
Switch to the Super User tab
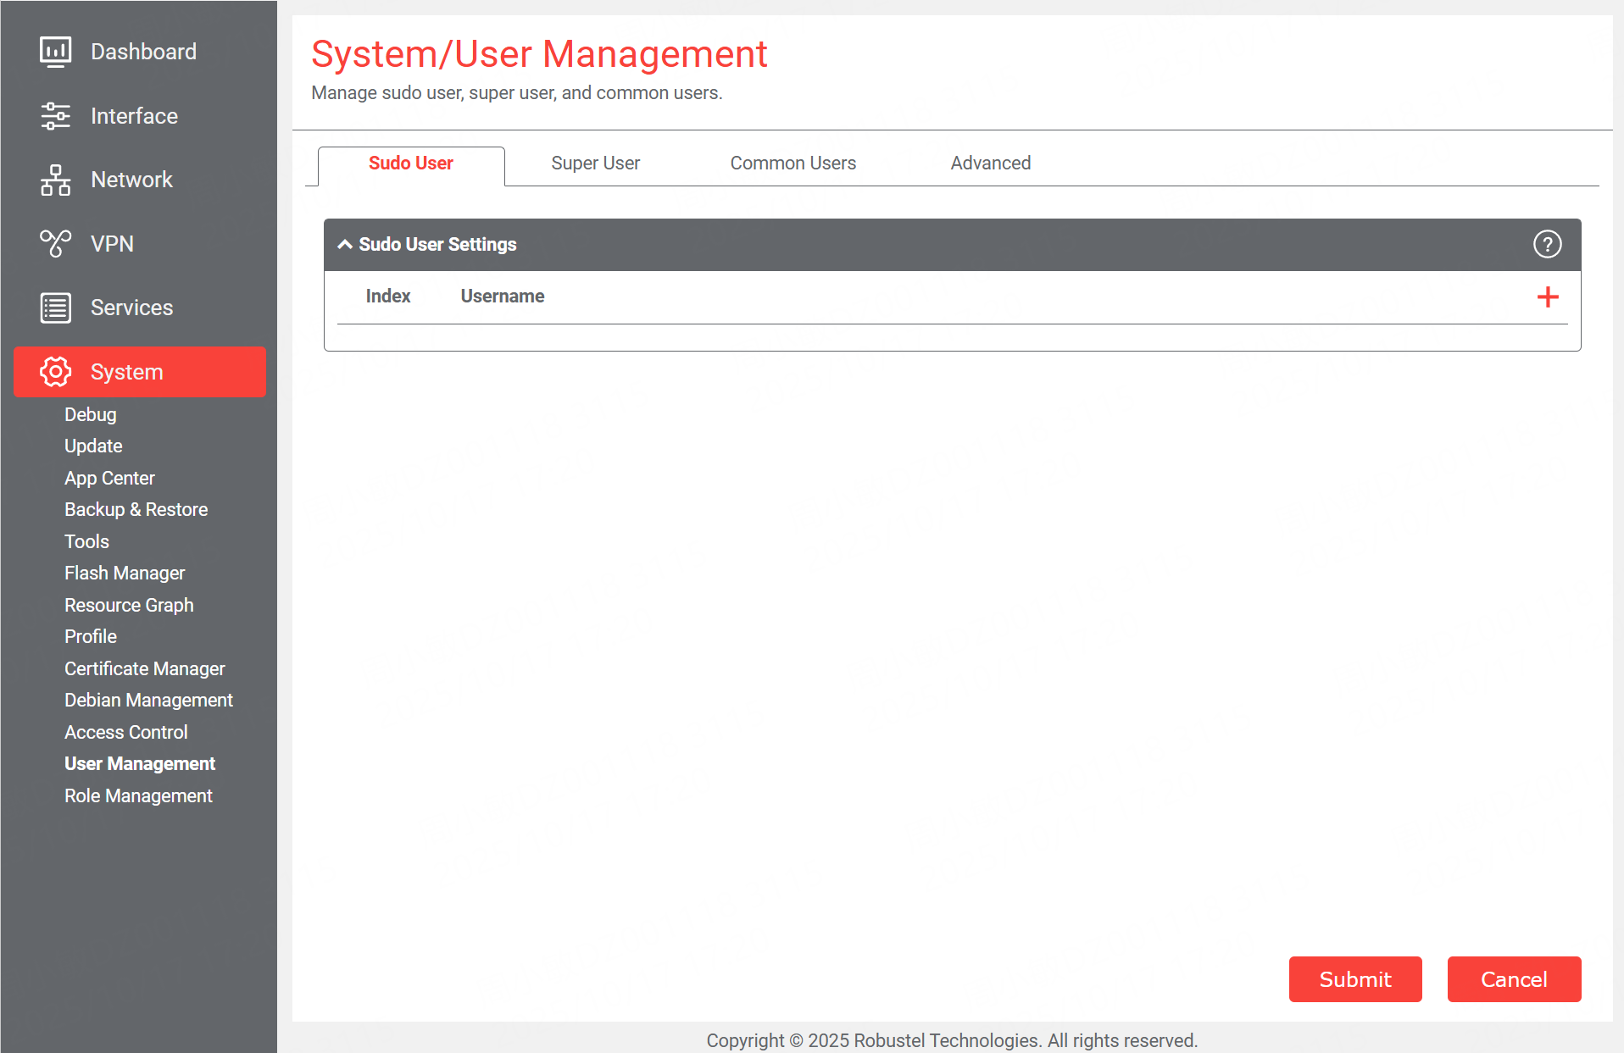[595, 163]
